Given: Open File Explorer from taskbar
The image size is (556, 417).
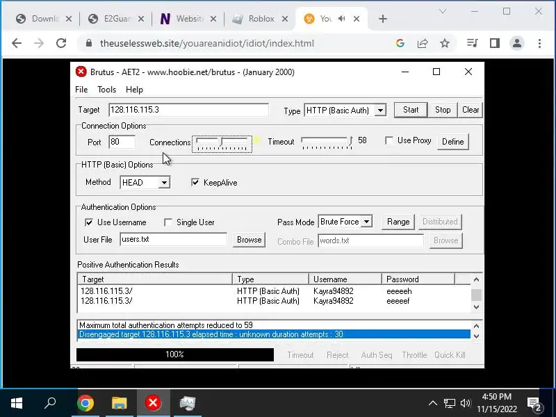Looking at the screenshot, I should [x=119, y=403].
